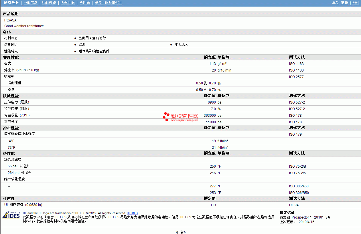Click 耐气候影响性能良好 feature
Viewport: 361px width, 234px height.
tap(94, 51)
